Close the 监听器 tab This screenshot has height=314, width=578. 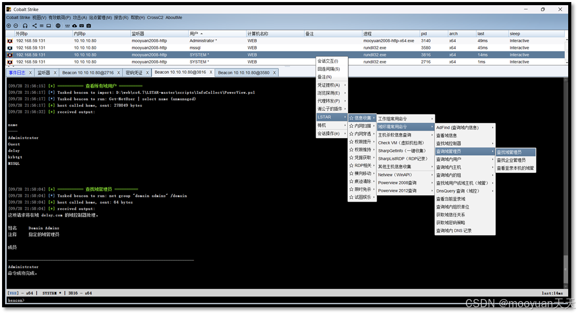[x=55, y=73]
